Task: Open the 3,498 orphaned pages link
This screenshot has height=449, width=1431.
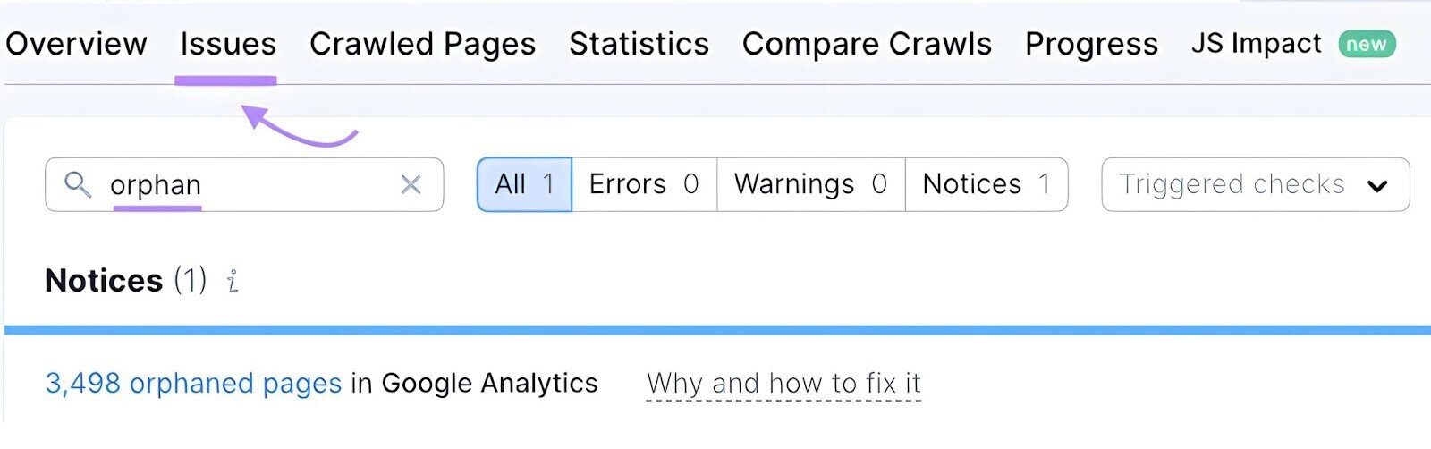Action: pyautogui.click(x=193, y=383)
